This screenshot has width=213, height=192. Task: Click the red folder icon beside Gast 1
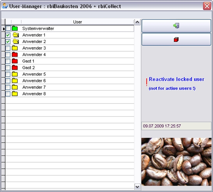[15, 61]
